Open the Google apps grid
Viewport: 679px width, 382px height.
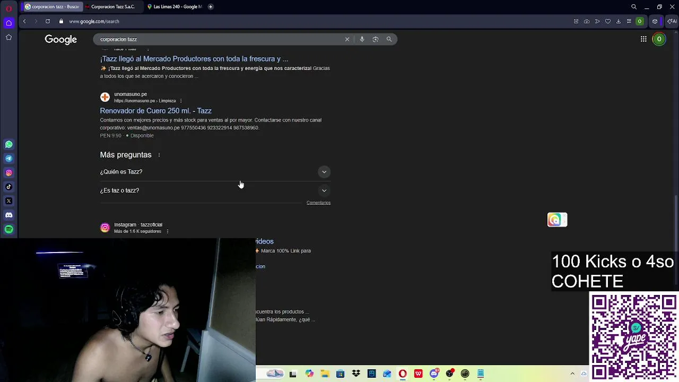pos(643,39)
